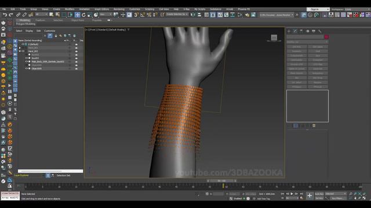Open the Modifiers menu
Image resolution: width=371 pixels, height=208 pixels.
[x=70, y=9]
